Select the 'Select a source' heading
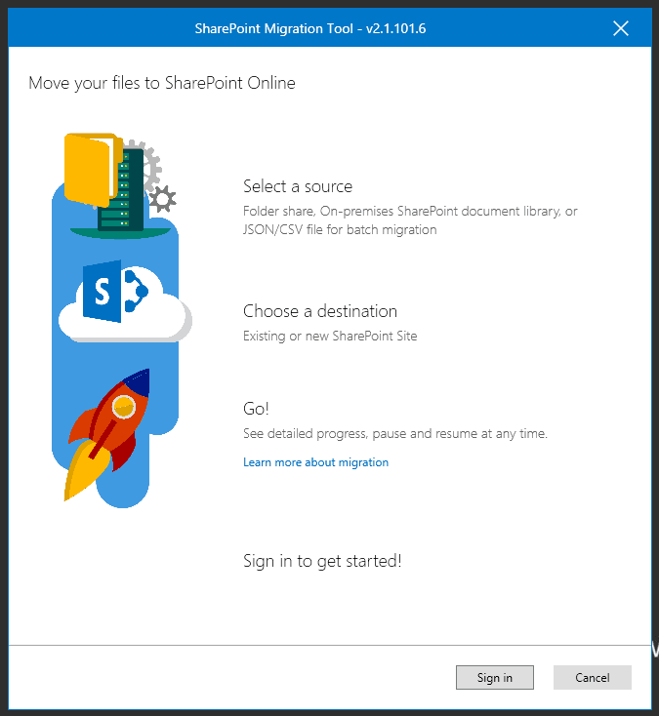 coord(298,186)
